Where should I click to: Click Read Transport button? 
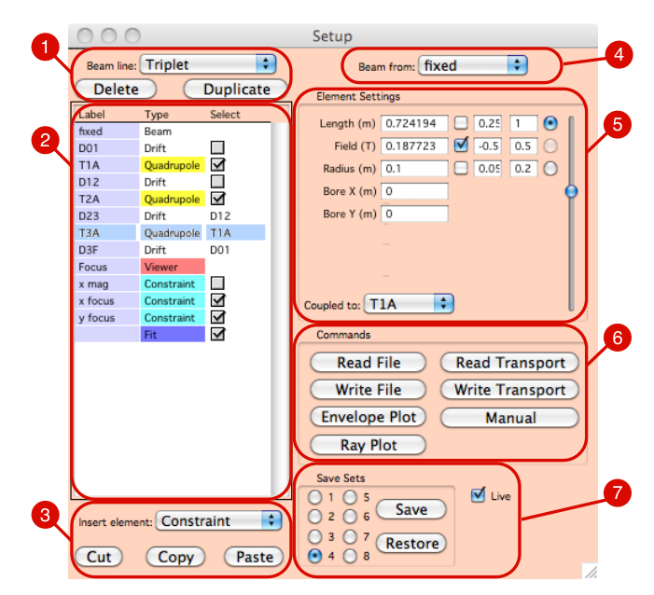pos(509,363)
